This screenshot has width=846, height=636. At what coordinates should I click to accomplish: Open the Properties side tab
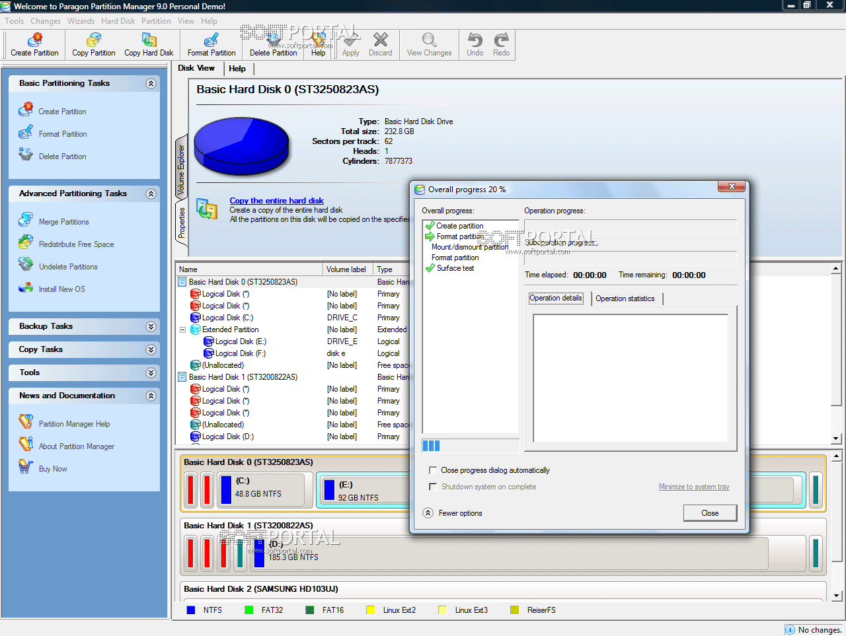(x=181, y=223)
